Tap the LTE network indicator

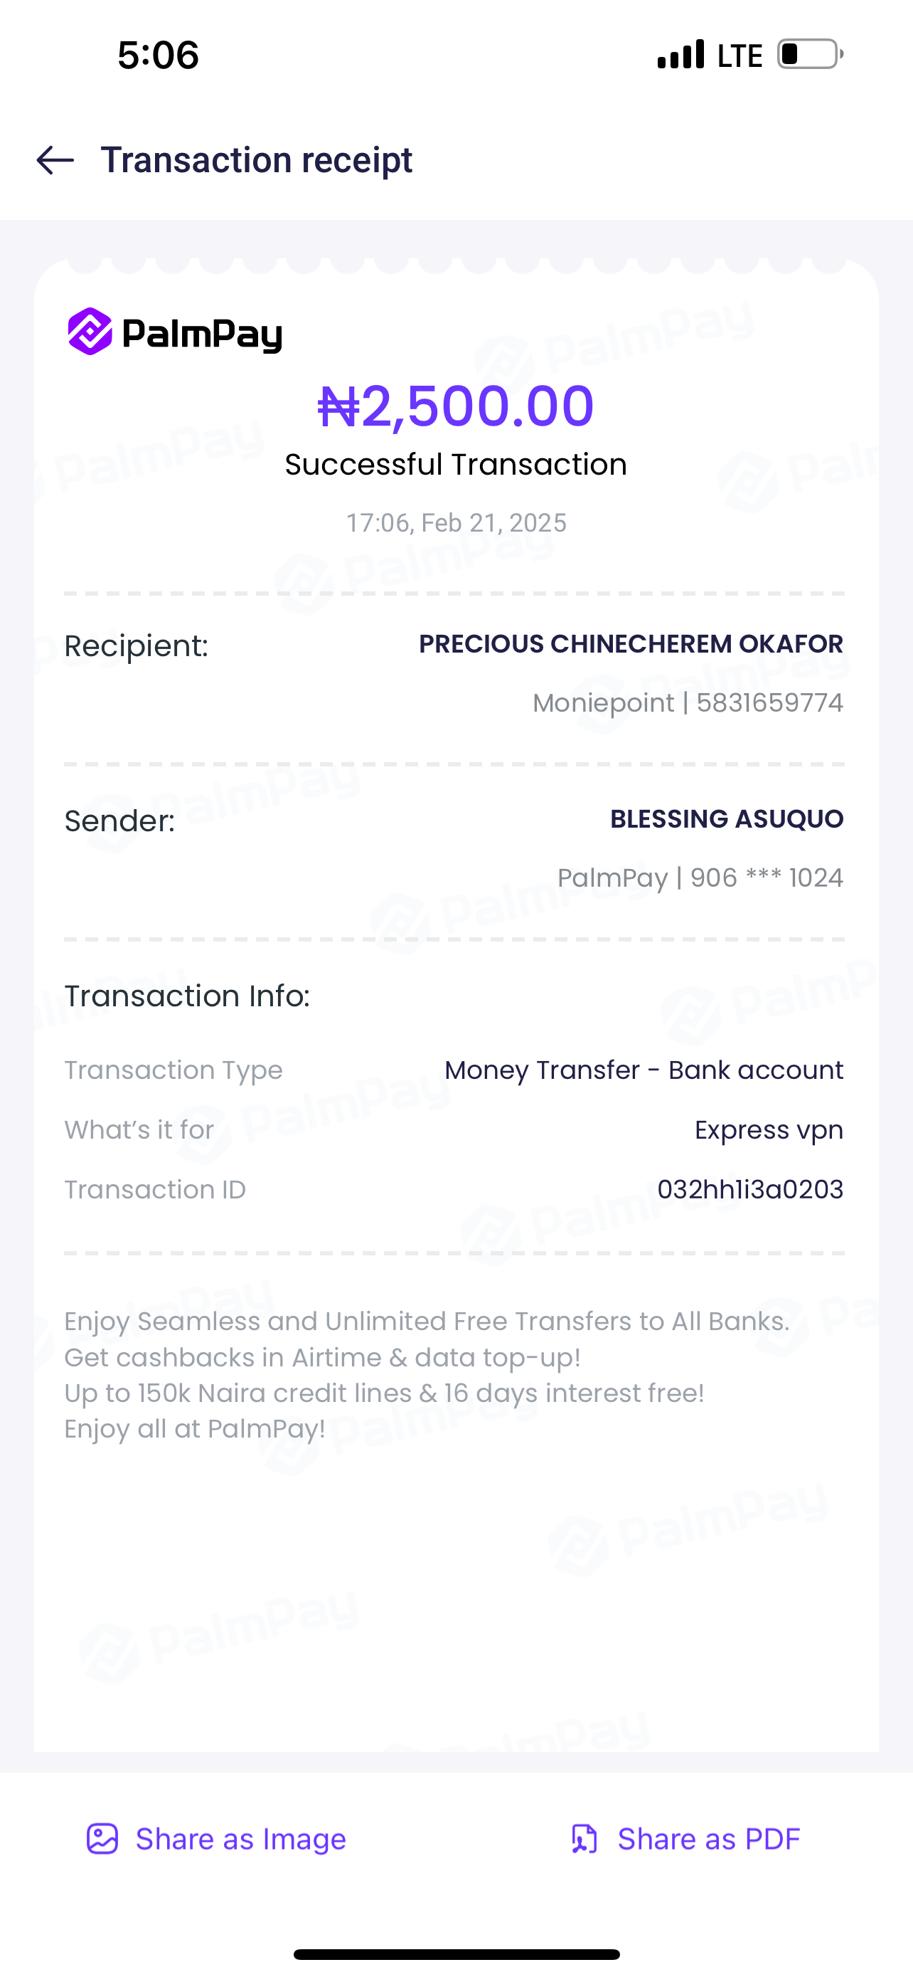click(x=740, y=56)
